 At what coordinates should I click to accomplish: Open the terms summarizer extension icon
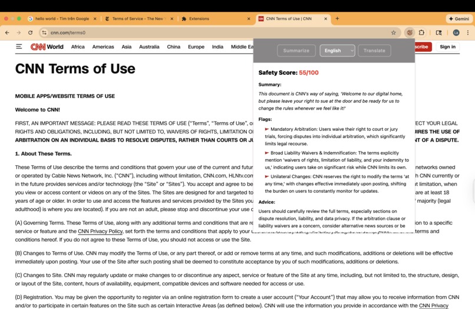(x=409, y=32)
